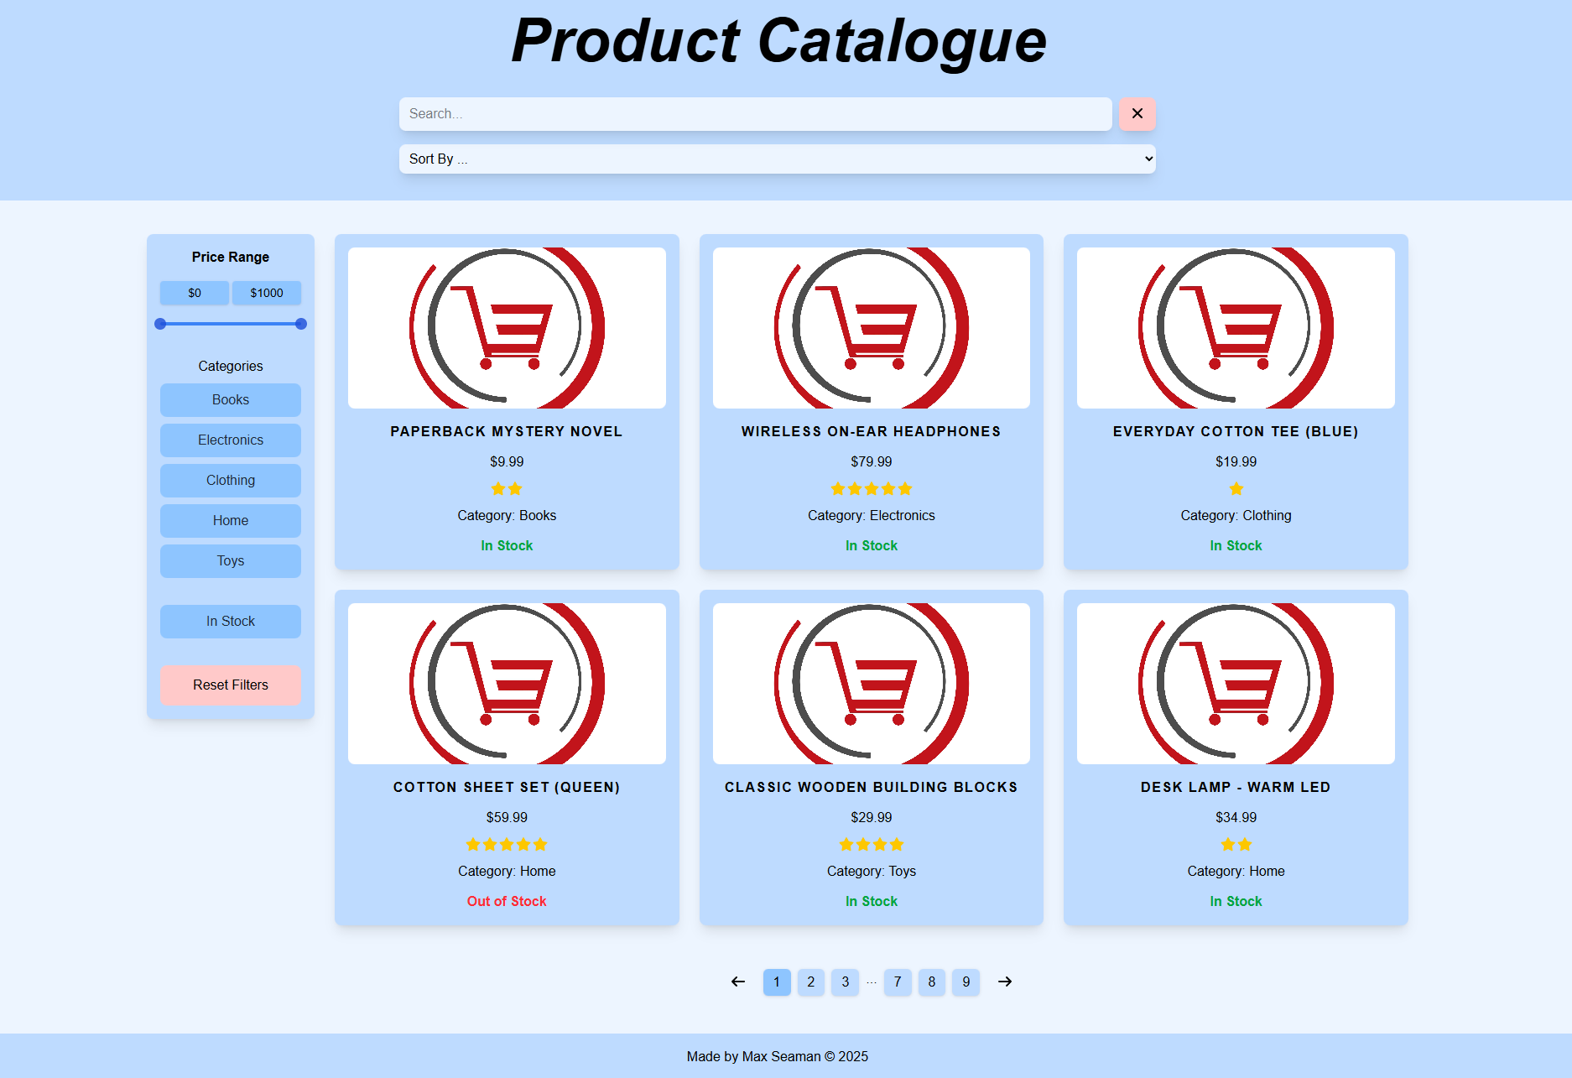The image size is (1572, 1078).
Task: Select the Desk Lamp cart icon image
Action: tap(1235, 684)
